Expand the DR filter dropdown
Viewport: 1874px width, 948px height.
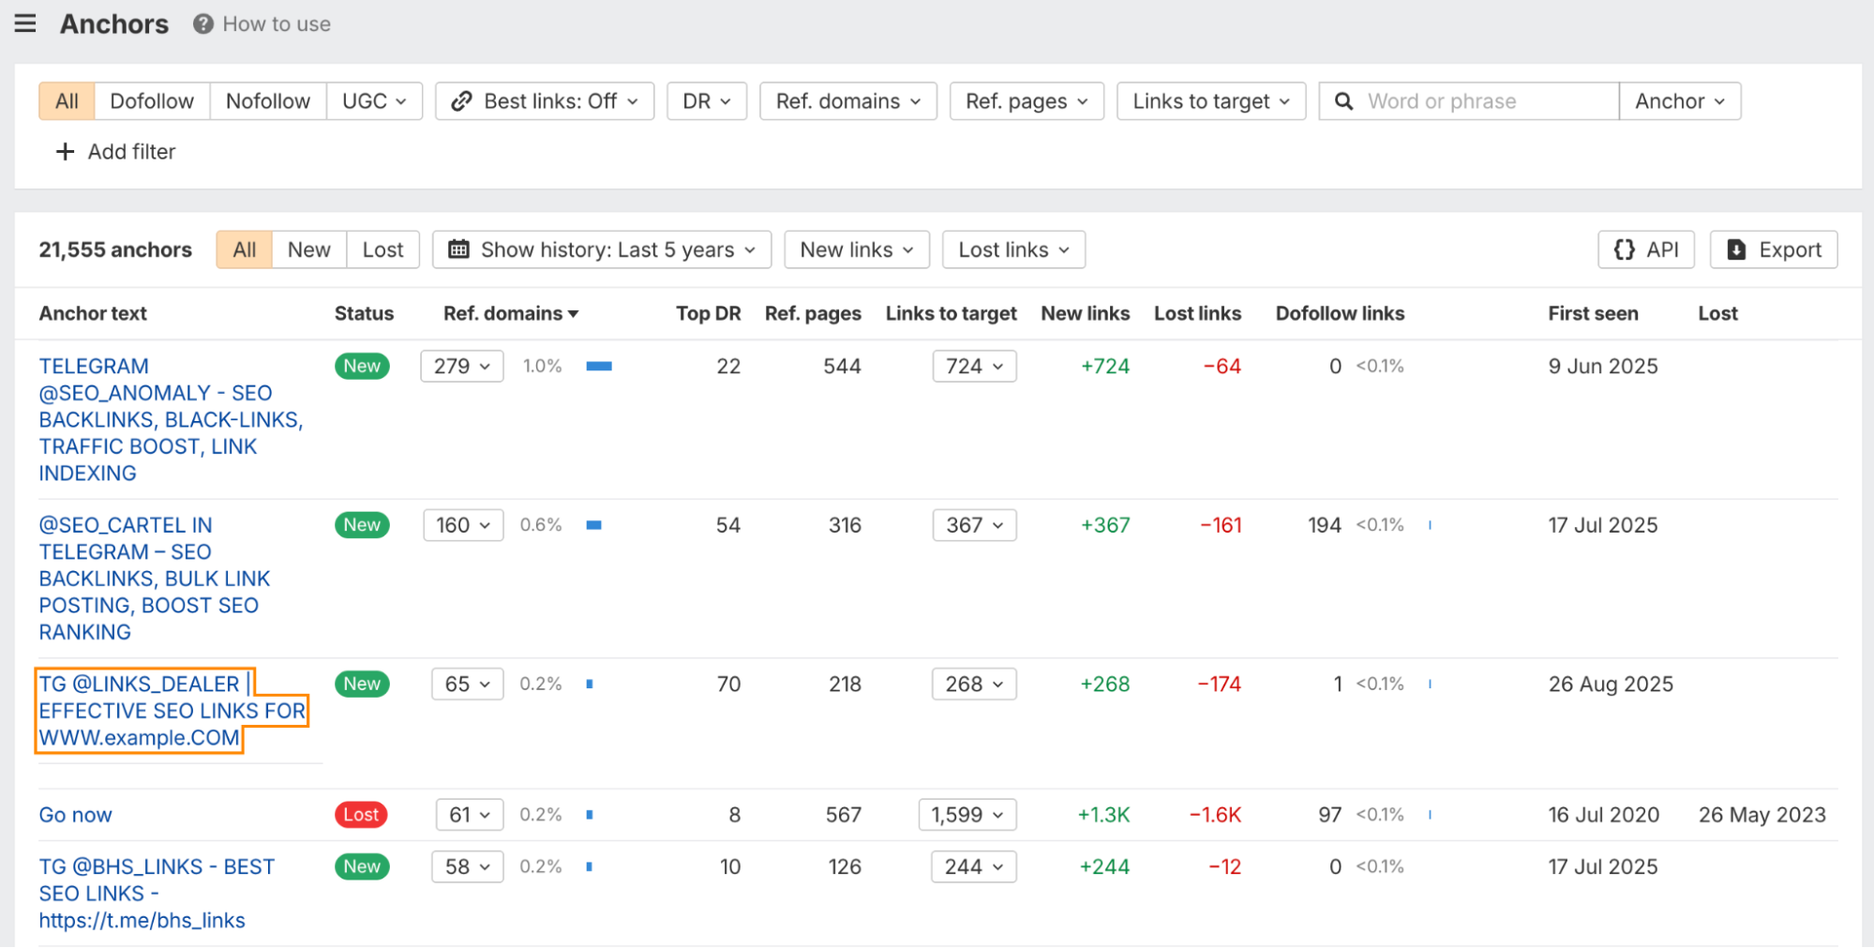tap(707, 101)
